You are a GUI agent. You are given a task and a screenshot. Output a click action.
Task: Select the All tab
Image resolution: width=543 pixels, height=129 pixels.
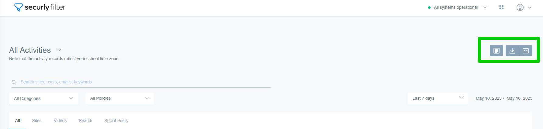18,121
